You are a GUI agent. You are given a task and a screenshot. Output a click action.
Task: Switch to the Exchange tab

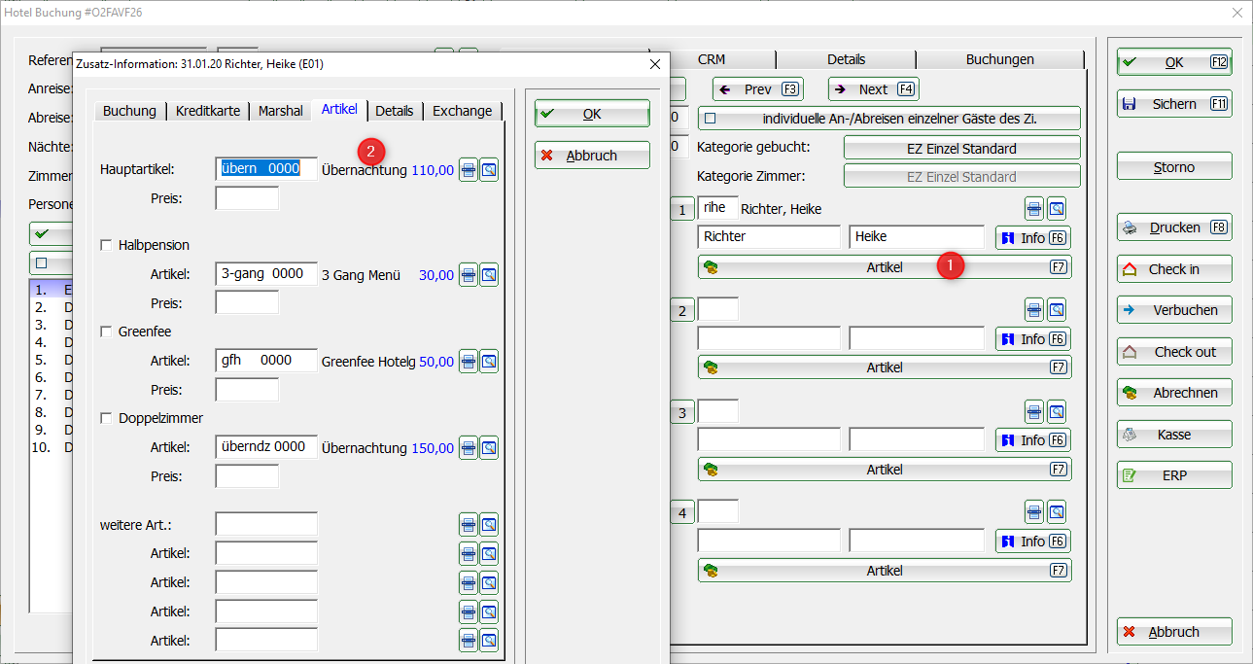463,111
